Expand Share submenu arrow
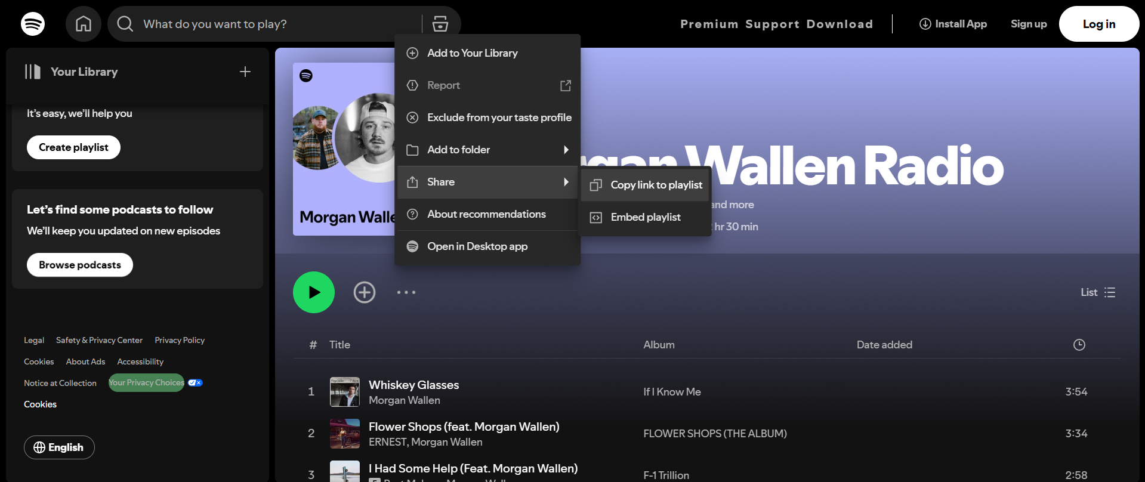 click(x=566, y=182)
